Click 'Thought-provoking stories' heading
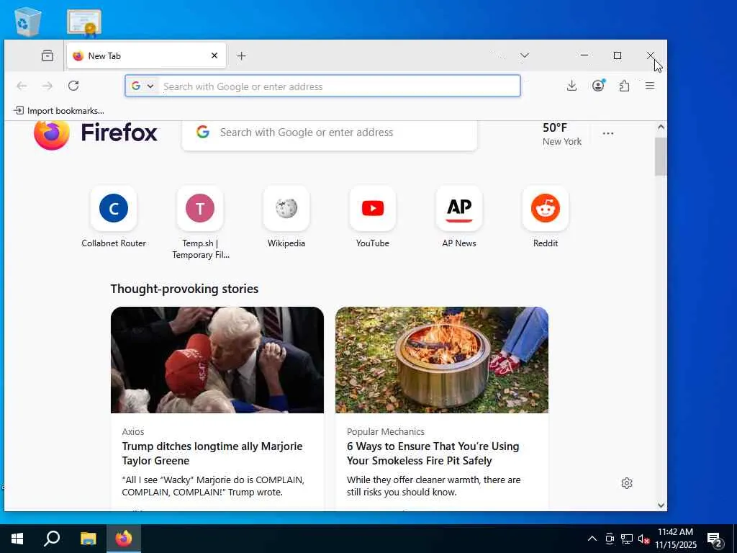This screenshot has width=737, height=553. click(x=184, y=289)
